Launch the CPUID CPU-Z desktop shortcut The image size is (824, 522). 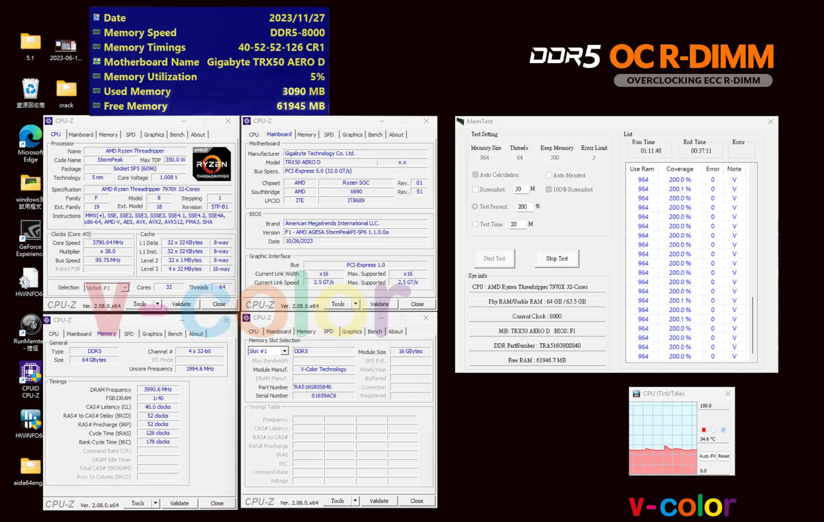[x=30, y=373]
